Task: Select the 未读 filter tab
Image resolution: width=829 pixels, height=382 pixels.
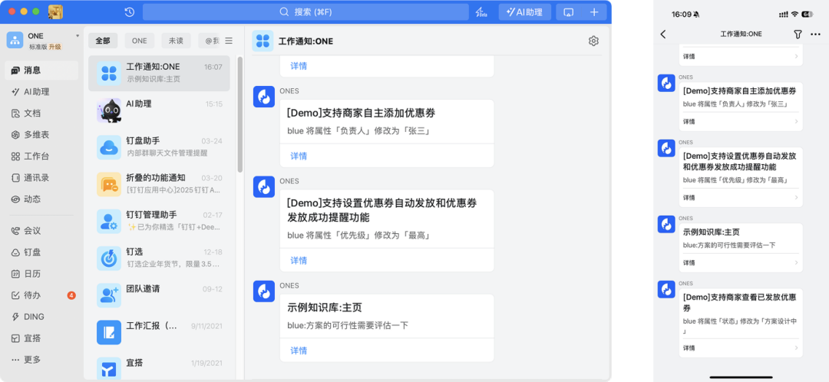Action: point(176,41)
